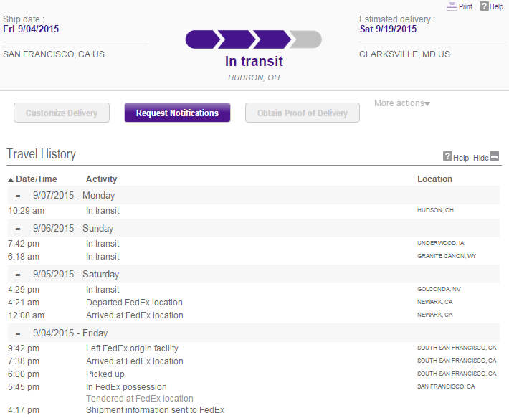The height and width of the screenshot is (418, 509).
Task: Click Shipment information sent to FedEx
Action: coord(155,410)
